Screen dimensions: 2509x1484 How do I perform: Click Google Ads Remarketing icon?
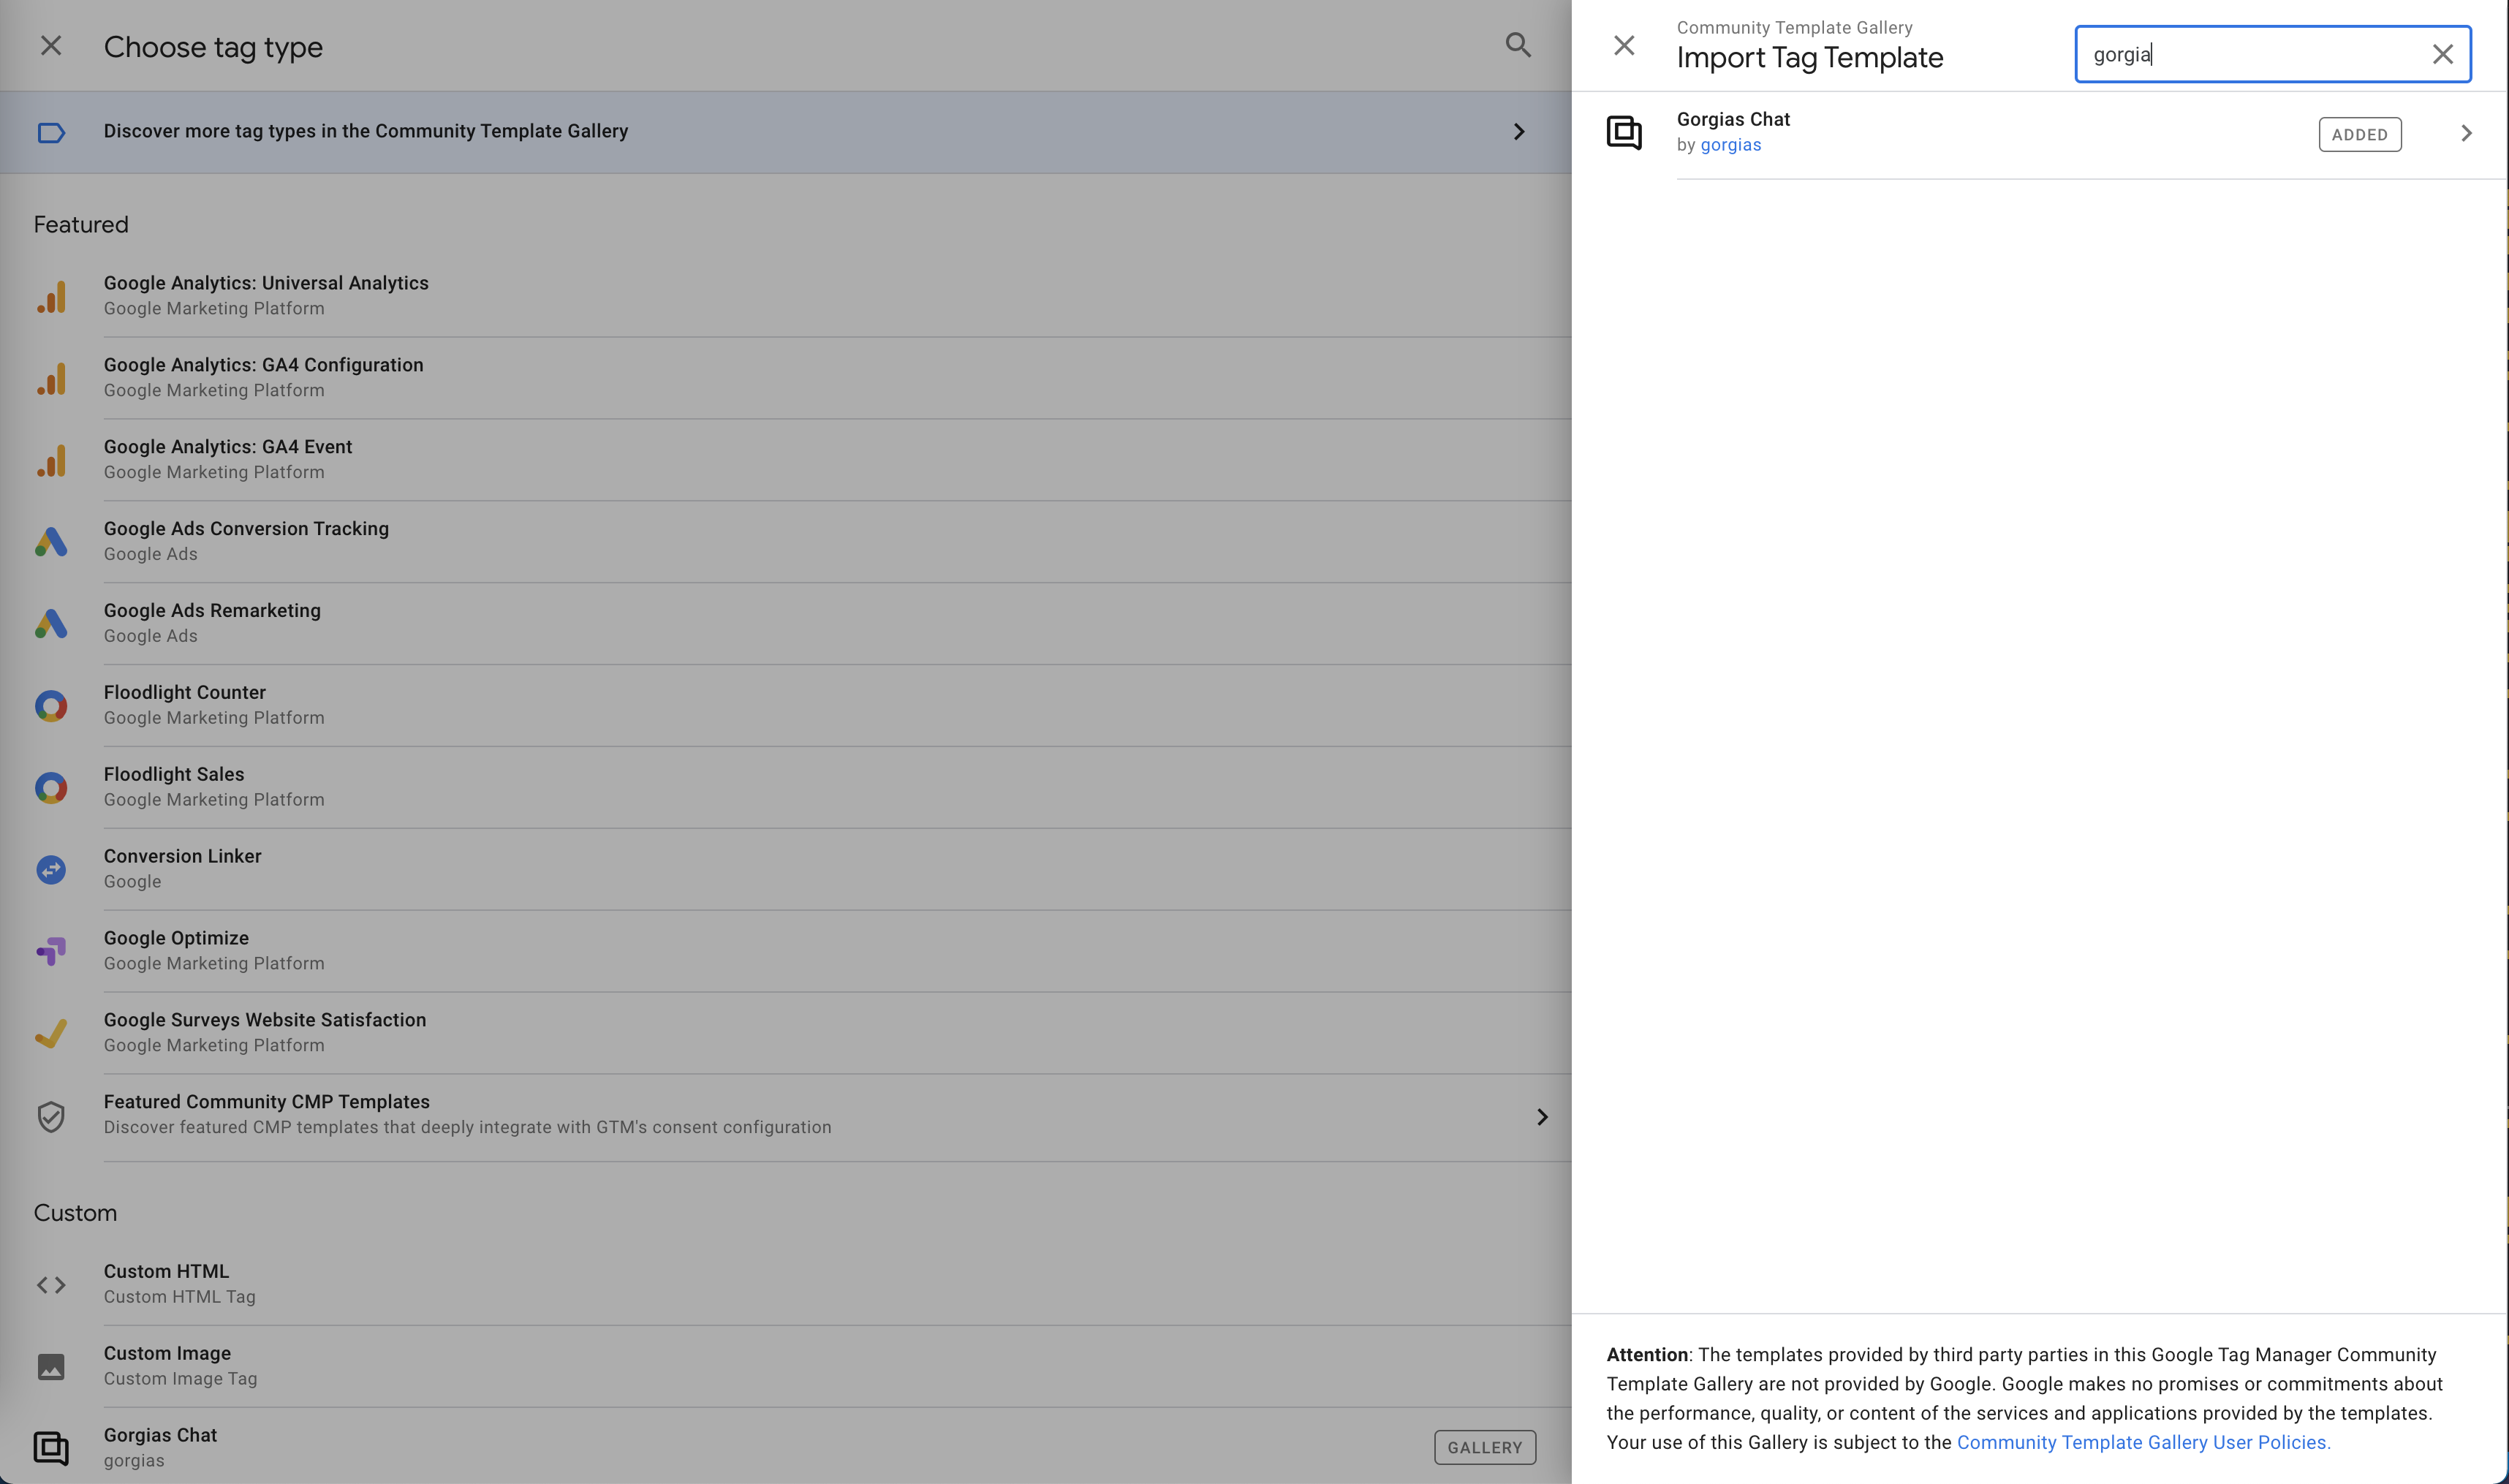[x=51, y=624]
